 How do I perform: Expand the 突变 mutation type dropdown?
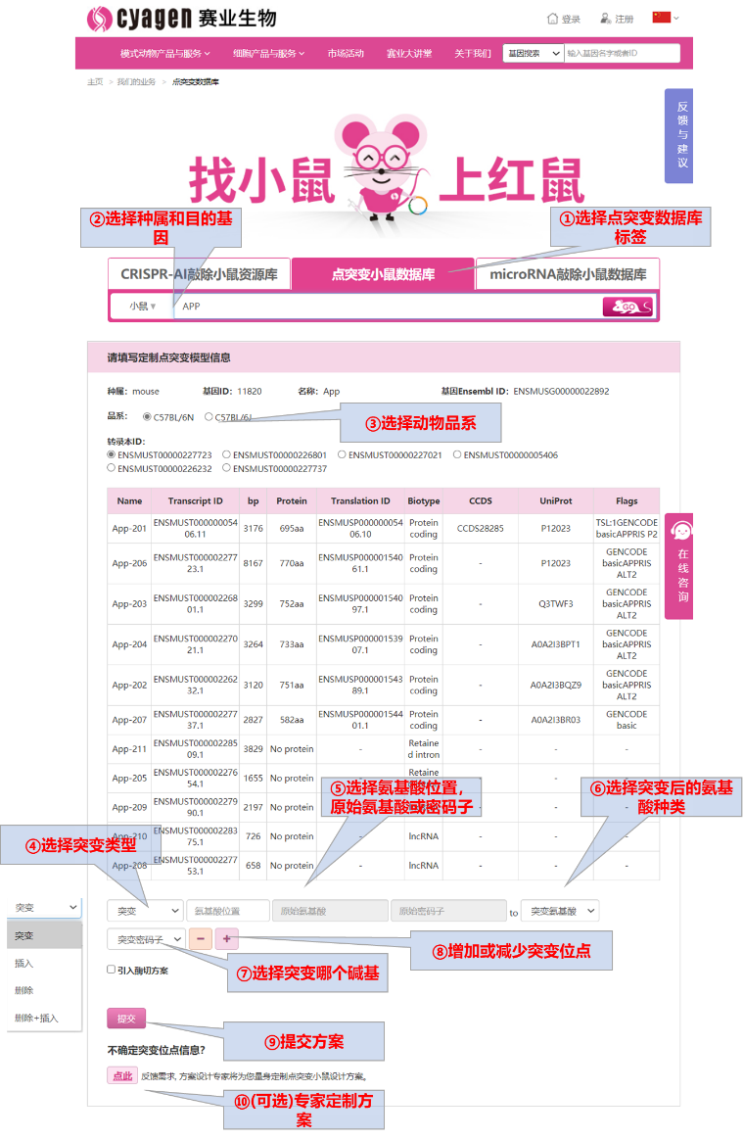145,911
